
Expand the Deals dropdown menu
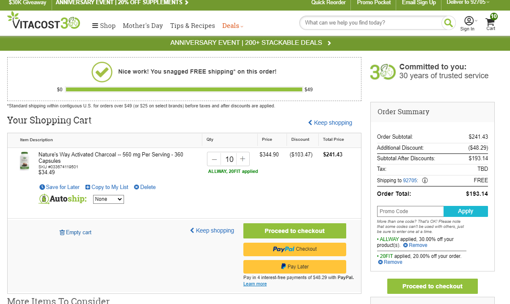pyautogui.click(x=233, y=26)
